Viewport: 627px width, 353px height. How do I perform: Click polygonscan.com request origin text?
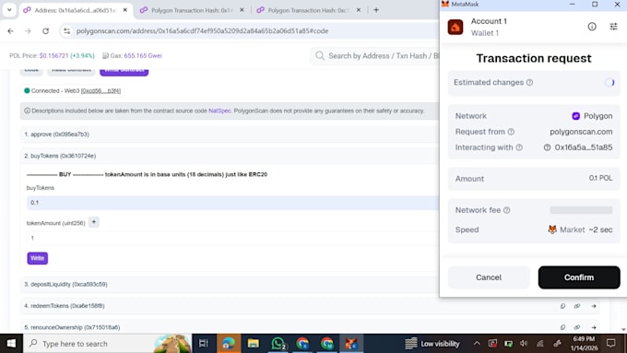pyautogui.click(x=581, y=132)
